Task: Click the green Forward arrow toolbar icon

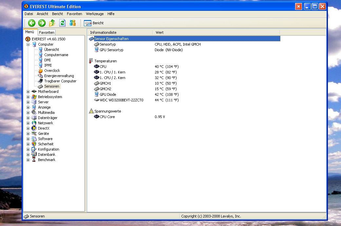Action: click(x=42, y=23)
